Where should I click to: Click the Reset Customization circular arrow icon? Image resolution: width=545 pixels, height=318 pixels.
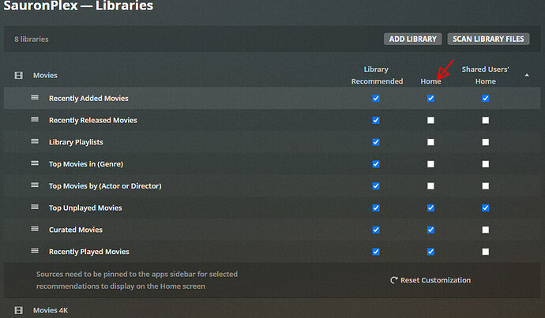(394, 280)
